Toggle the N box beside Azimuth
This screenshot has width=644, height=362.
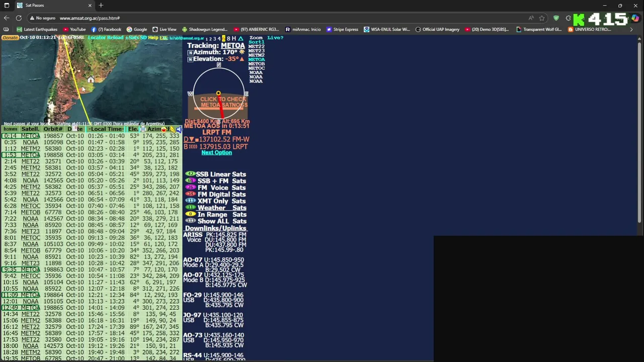click(190, 52)
